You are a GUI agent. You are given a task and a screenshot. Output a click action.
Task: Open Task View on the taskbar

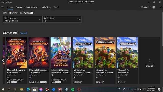click(x=15, y=89)
